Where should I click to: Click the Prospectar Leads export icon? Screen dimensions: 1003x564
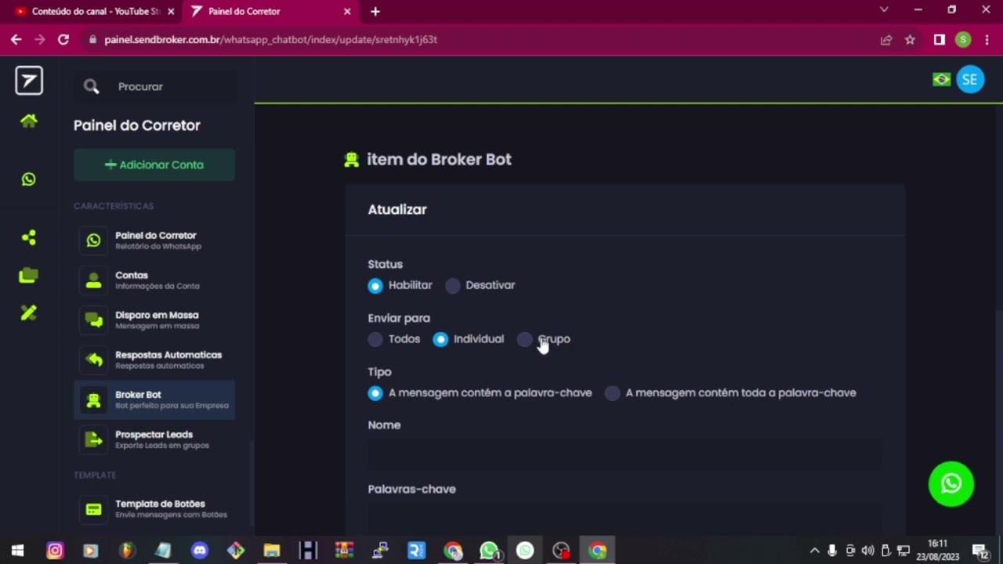pyautogui.click(x=93, y=439)
